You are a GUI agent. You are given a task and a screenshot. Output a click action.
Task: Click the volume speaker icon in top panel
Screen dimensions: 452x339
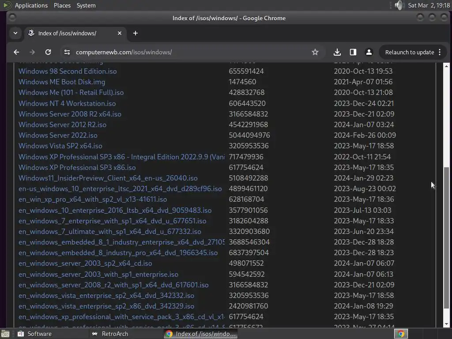tap(399, 5)
